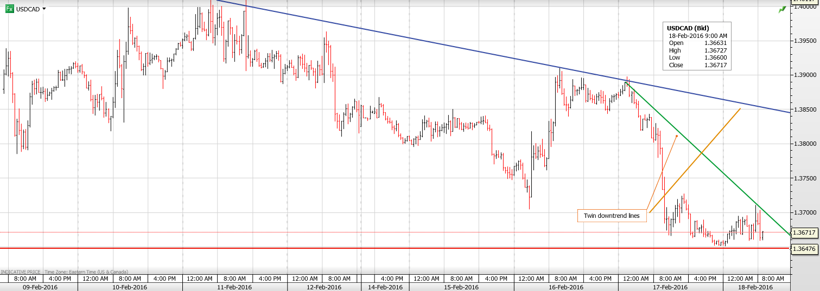Click the USDCAD symbol label
The width and height of the screenshot is (820, 291).
(28, 9)
